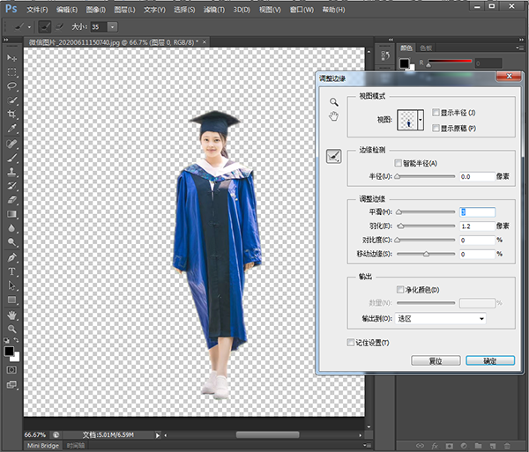Select the Refine Radius brush in the dialog

[334, 156]
